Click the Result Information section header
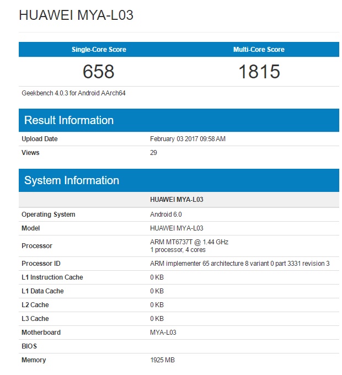 point(69,120)
